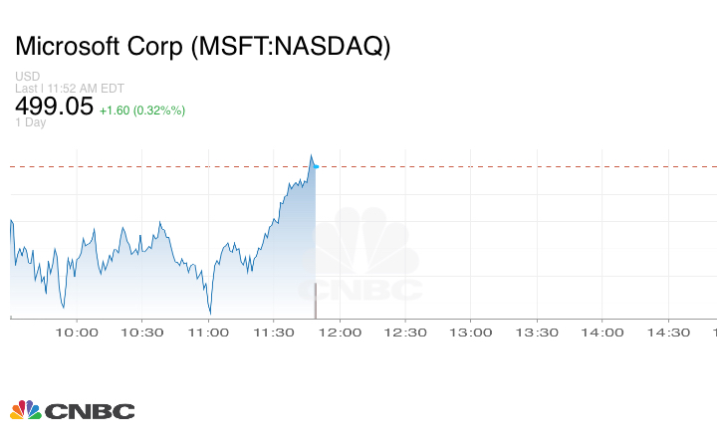This screenshot has width=717, height=448.
Task: Click the 10:00 time axis label
Action: (x=77, y=332)
